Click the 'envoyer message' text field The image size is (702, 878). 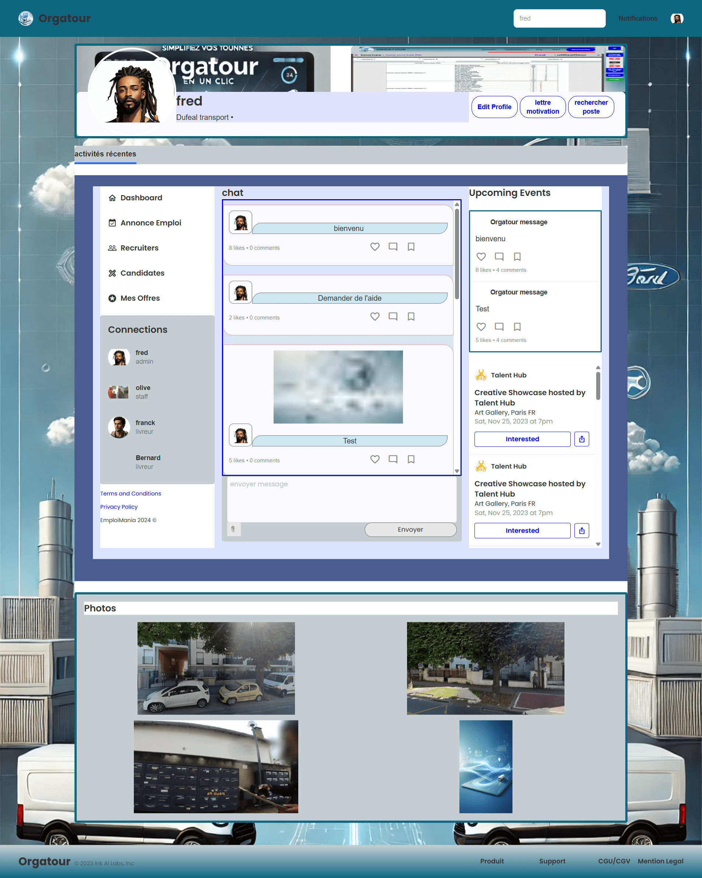tap(341, 499)
